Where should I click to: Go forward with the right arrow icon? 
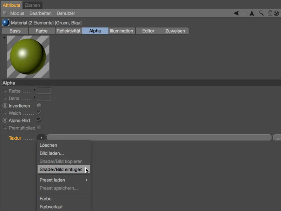(x=243, y=13)
